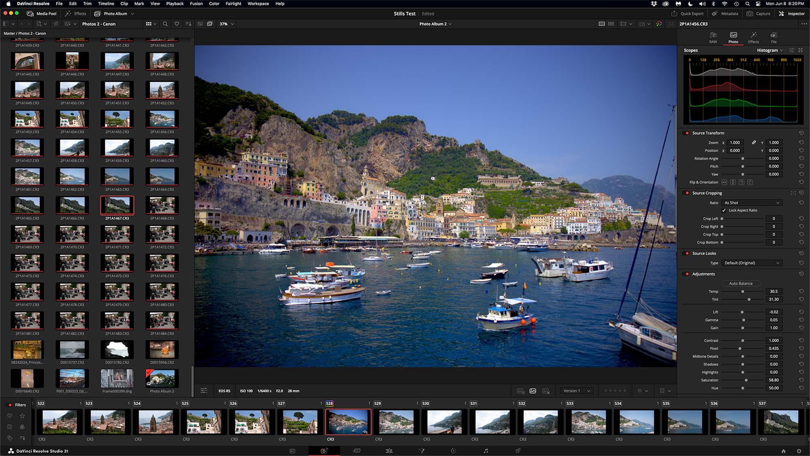Select filmstrip image number 530

444,422
